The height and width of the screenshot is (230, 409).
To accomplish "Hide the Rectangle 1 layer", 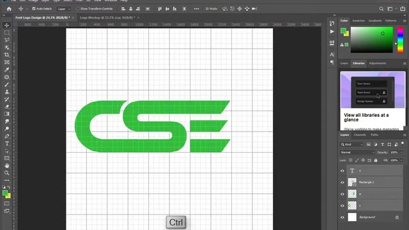I will tap(343, 183).
